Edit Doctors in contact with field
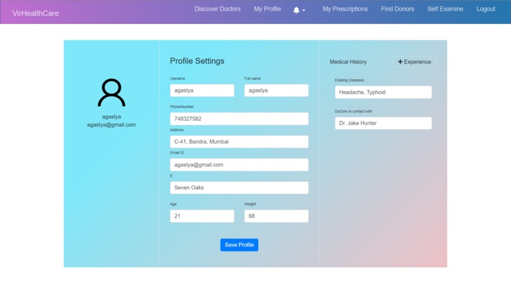This screenshot has height=283, width=511. click(x=383, y=123)
